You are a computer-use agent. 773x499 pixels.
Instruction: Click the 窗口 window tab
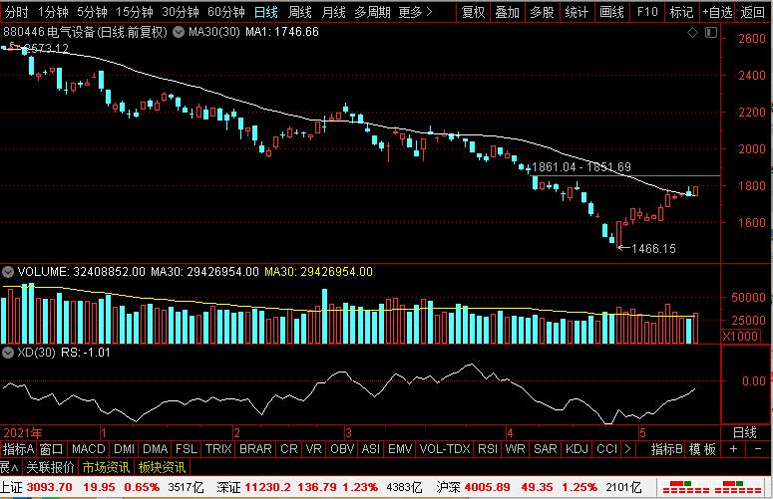coord(51,449)
